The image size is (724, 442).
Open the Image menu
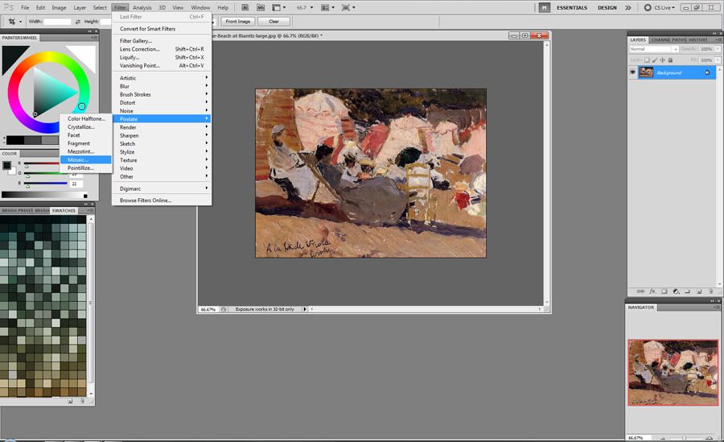point(59,7)
